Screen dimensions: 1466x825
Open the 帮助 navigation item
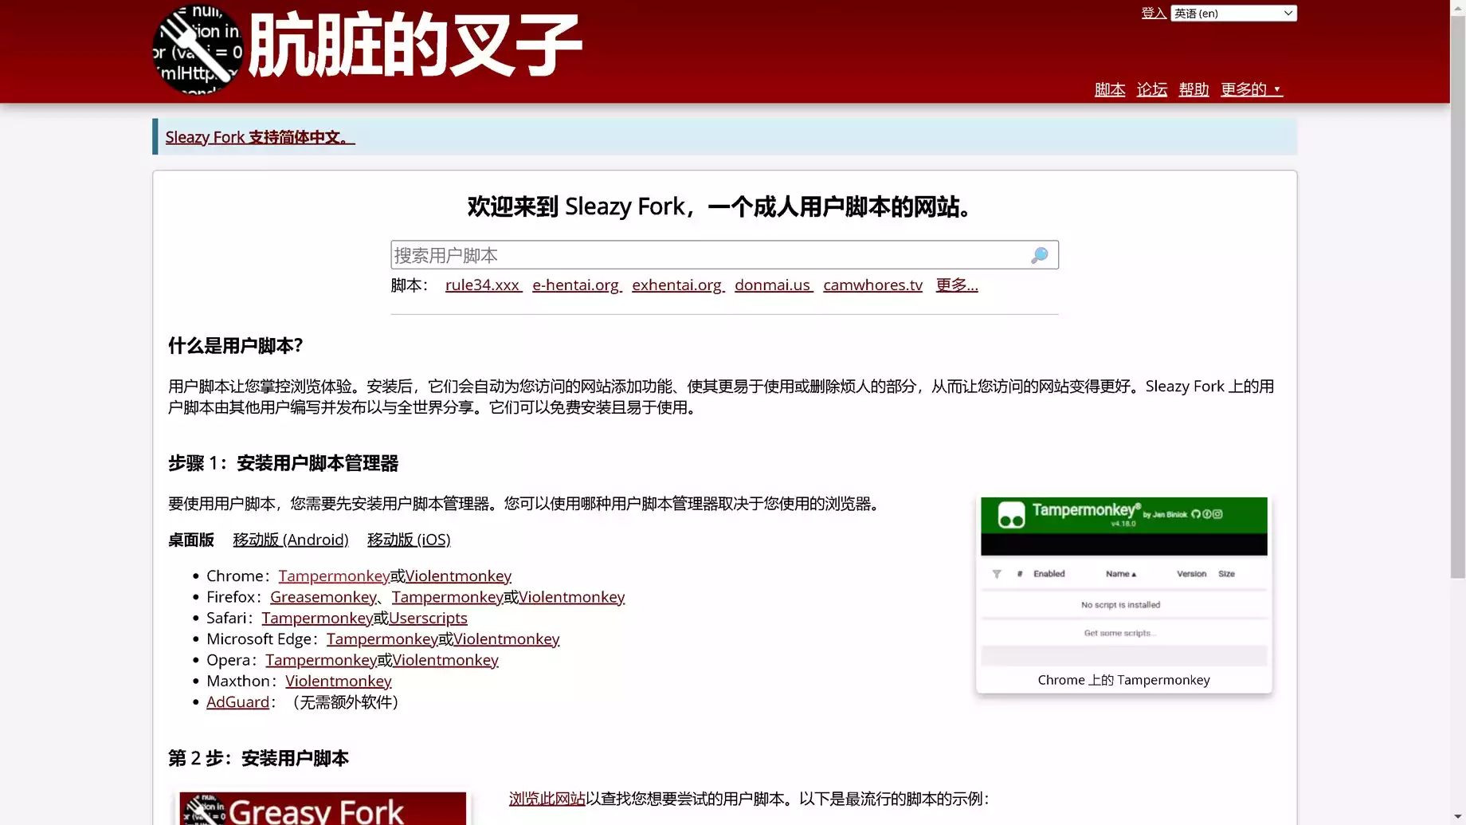point(1194,89)
